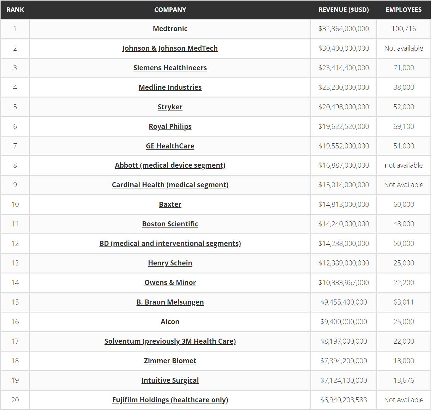Open Abbott (medical device segment) link
Viewport: 431px width, 410px height.
pyautogui.click(x=170, y=165)
